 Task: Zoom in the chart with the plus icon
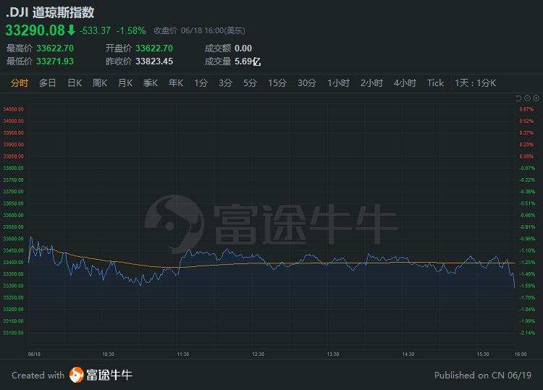pos(536,98)
